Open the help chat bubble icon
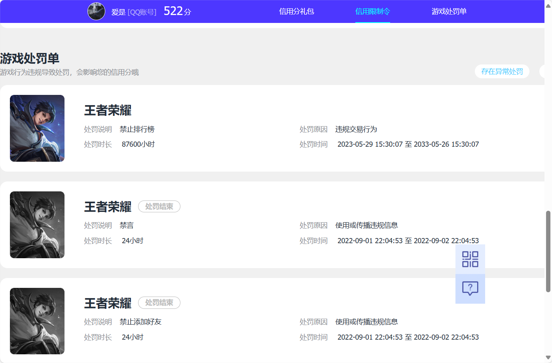This screenshot has width=552, height=363. point(470,289)
